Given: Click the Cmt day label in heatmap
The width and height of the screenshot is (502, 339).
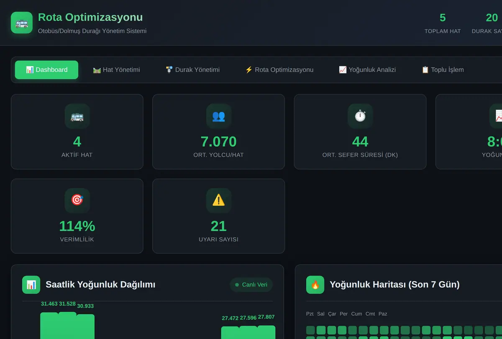Looking at the screenshot, I should [x=370, y=314].
